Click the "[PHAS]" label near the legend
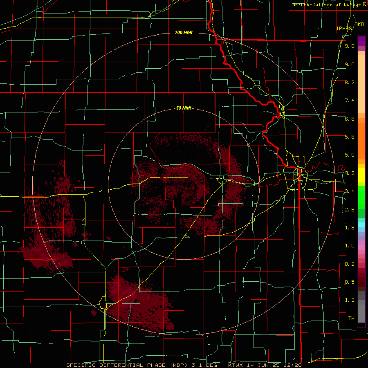The image size is (368, 368). pyautogui.click(x=346, y=28)
